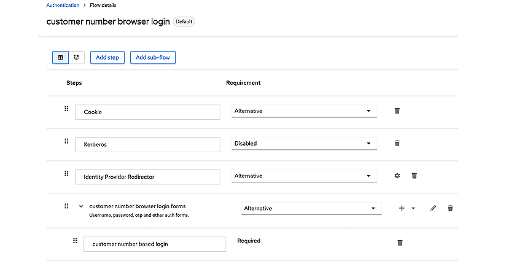Delete customer number browser login forms sub-flow
This screenshot has height=261, width=522.
tap(450, 208)
